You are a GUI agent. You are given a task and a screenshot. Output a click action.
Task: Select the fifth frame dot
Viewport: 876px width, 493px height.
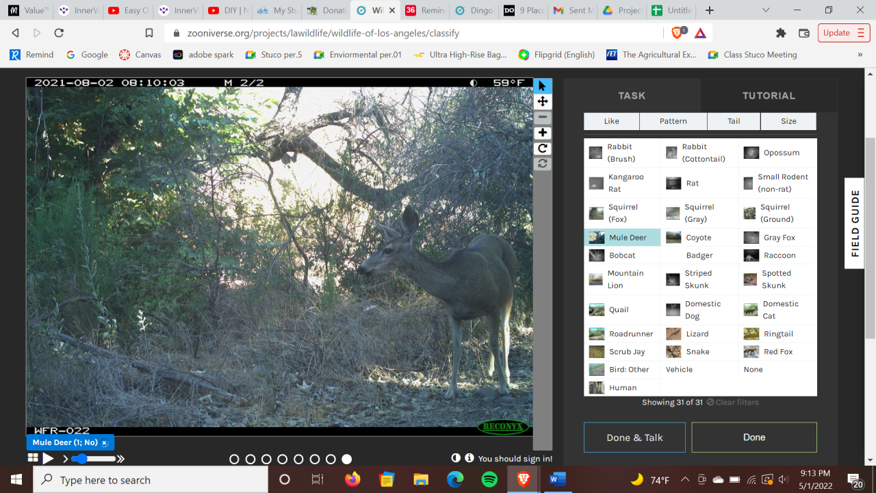coord(298,459)
